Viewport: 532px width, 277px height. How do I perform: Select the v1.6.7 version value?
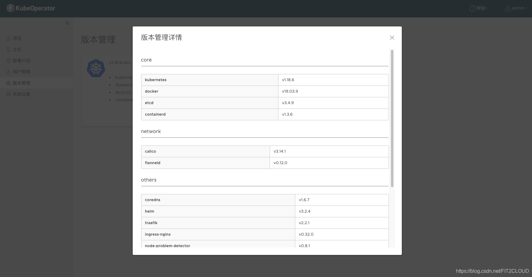click(304, 200)
